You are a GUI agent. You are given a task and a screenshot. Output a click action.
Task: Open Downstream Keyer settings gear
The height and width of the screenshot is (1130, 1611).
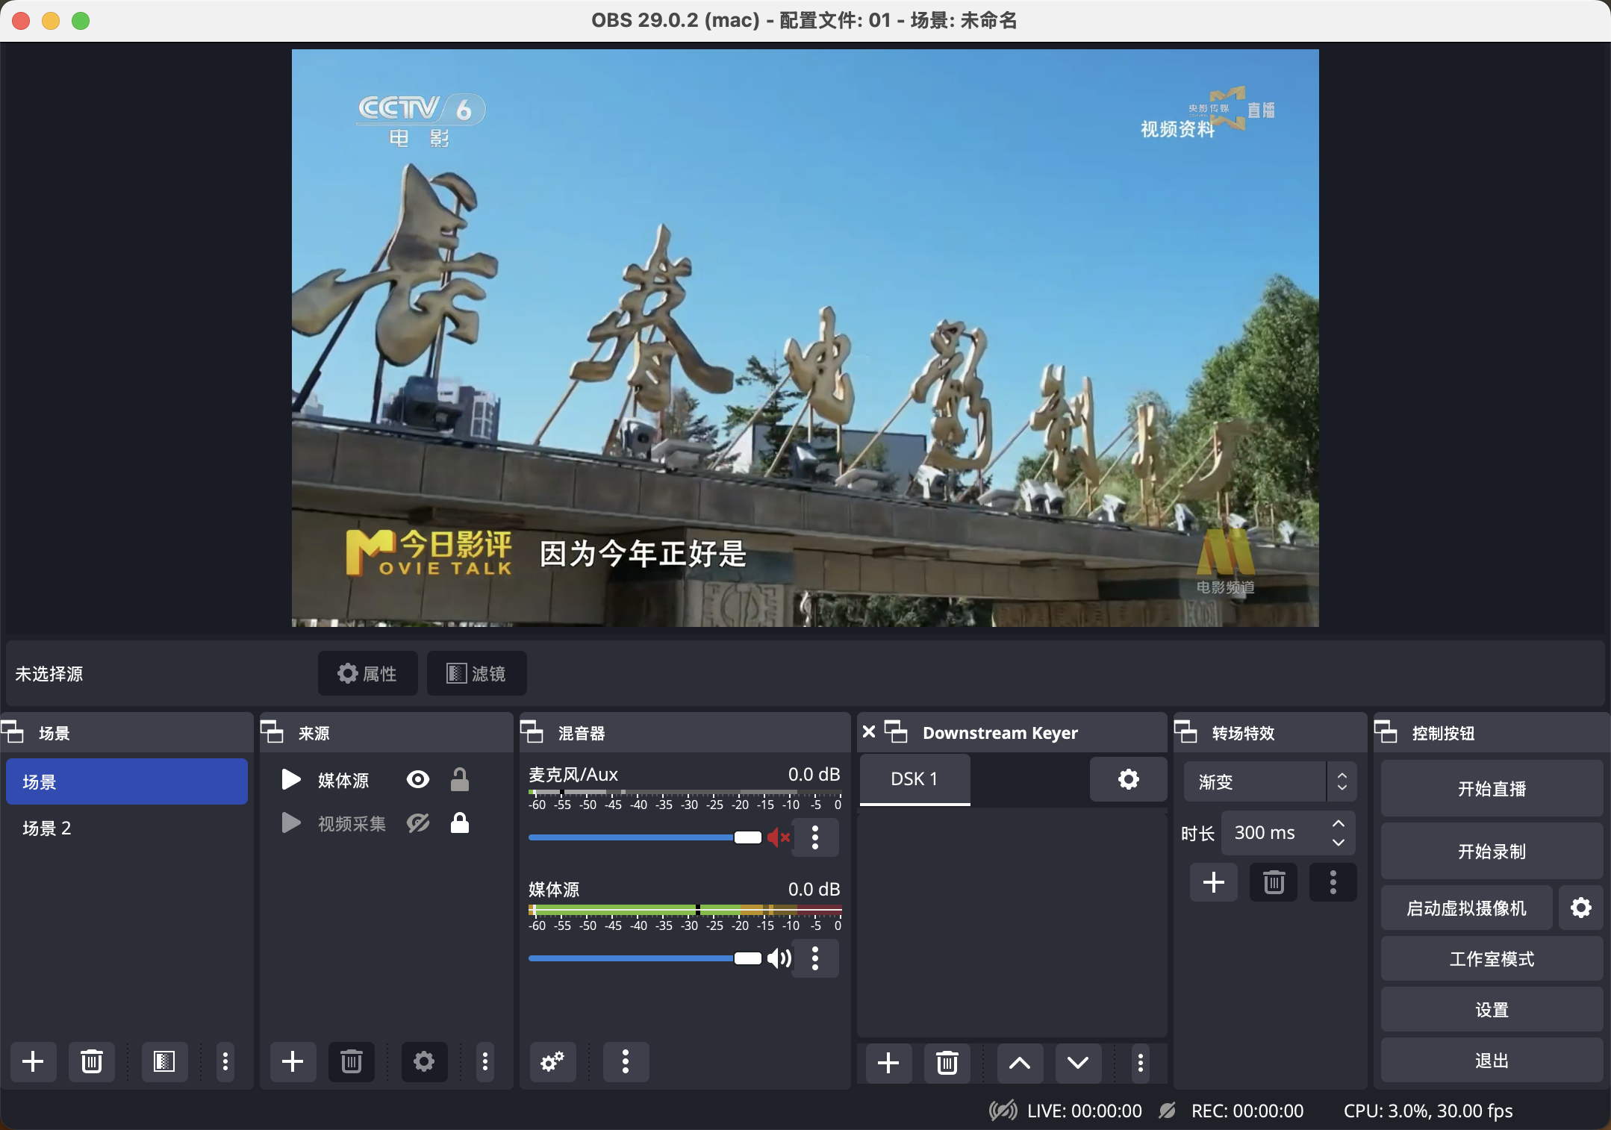click(1128, 779)
